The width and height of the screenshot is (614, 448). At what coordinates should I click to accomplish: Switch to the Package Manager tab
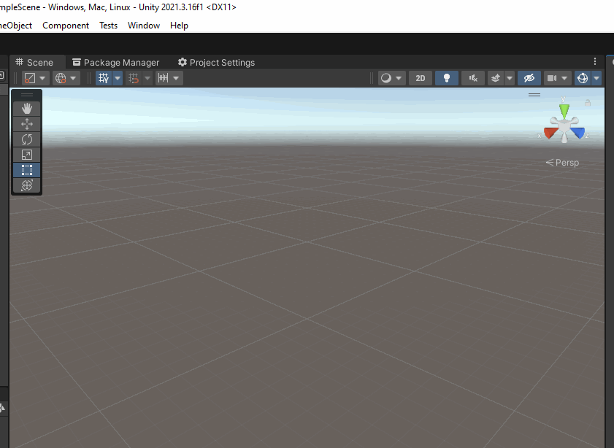point(115,62)
